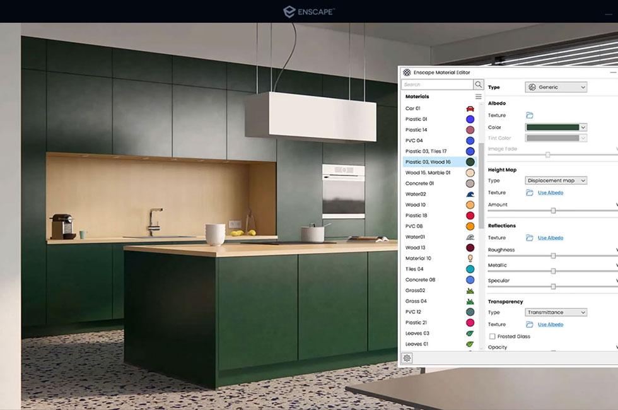Click the search magnifier icon

point(479,85)
